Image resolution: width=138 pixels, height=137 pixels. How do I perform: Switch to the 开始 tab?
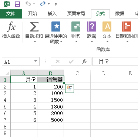click(x=33, y=14)
